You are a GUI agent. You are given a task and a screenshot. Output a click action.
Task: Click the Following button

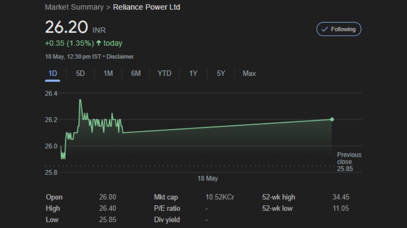pos(339,29)
